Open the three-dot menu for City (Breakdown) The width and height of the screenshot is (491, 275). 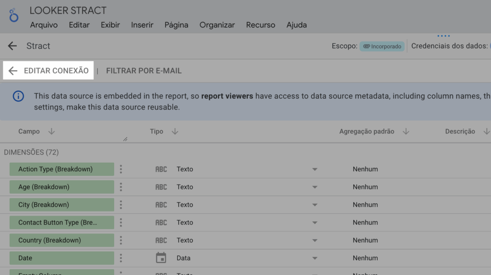pos(121,205)
